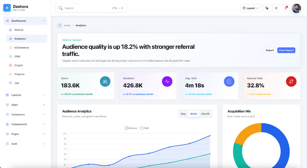
Task: Expand the Pages menu chevron
Action: 44,134
